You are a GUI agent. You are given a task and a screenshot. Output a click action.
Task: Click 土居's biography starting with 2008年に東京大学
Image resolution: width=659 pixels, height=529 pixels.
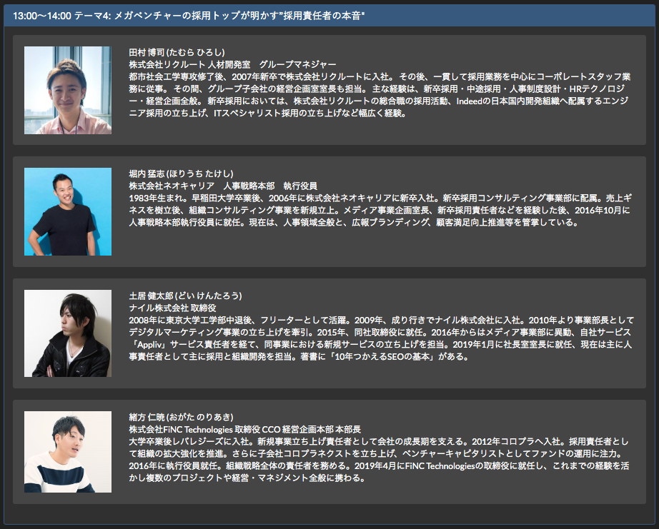[379, 332]
